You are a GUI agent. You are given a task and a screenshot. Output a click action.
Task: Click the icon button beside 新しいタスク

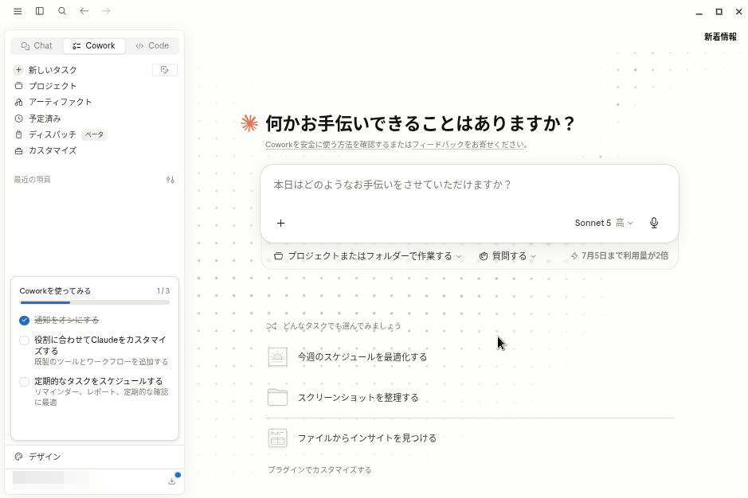coord(165,70)
